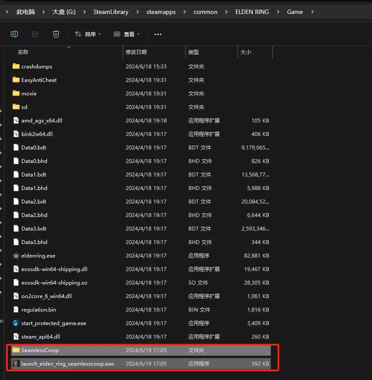Viewport: 372px width, 380px height.
Task: Click the 2024/6/18 15:33 date cell
Action: coord(146,66)
